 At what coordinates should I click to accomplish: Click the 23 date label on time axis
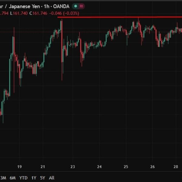pyautogui.click(x=73, y=167)
